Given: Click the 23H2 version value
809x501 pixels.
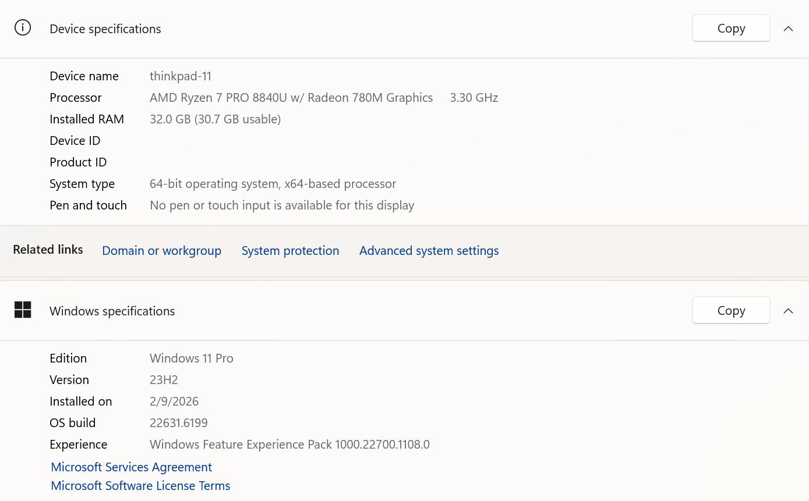Looking at the screenshot, I should coord(164,379).
